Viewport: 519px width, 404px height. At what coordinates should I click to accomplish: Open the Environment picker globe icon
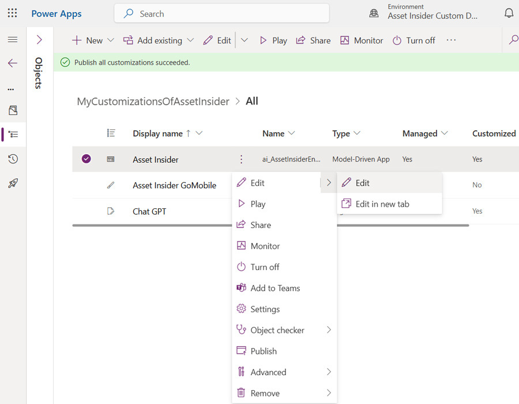374,13
